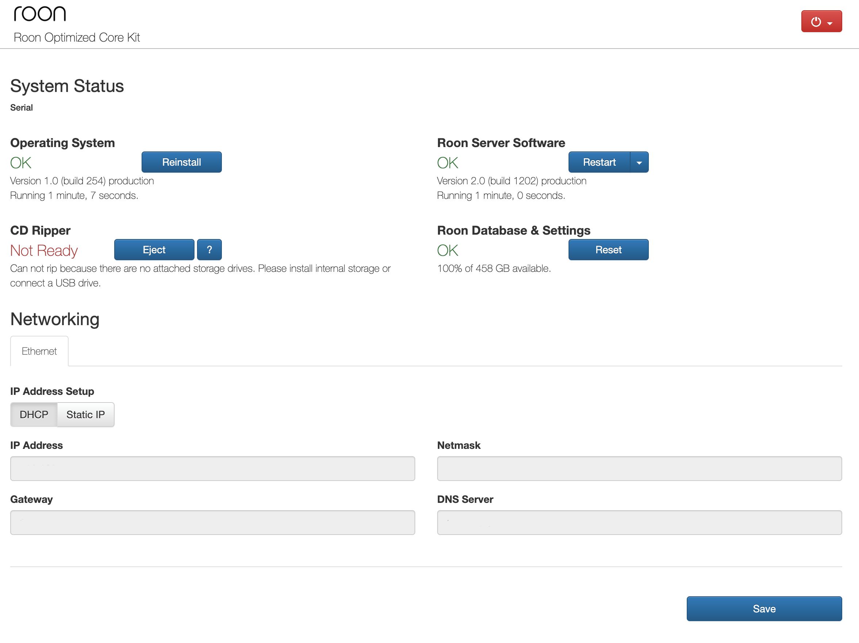The width and height of the screenshot is (859, 643).
Task: Click 'Version 2.0 (build 1202) production' text
Action: tap(512, 181)
